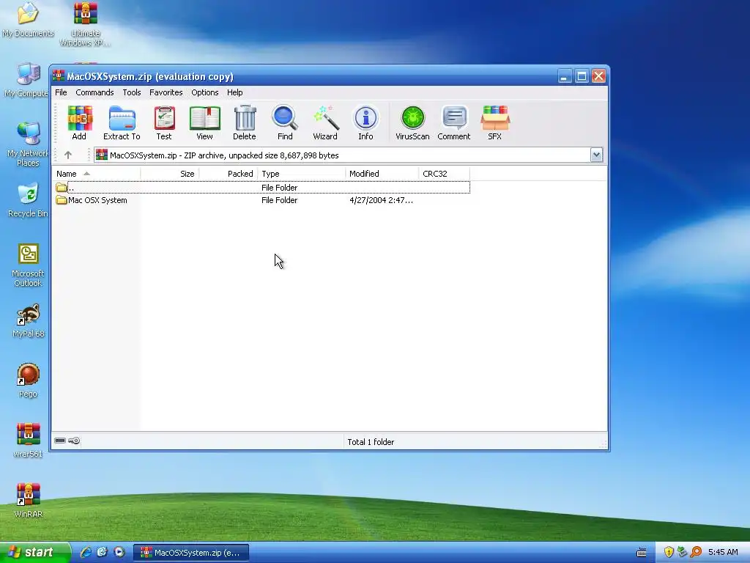This screenshot has width=750, height=563.
Task: Open the Options menu
Action: point(205,92)
